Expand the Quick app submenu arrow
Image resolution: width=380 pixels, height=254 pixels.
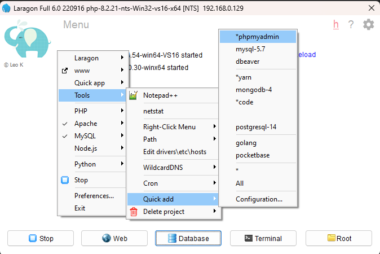click(x=122, y=82)
